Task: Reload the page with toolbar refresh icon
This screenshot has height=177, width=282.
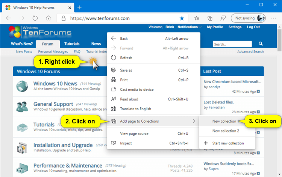Action: click(x=35, y=18)
